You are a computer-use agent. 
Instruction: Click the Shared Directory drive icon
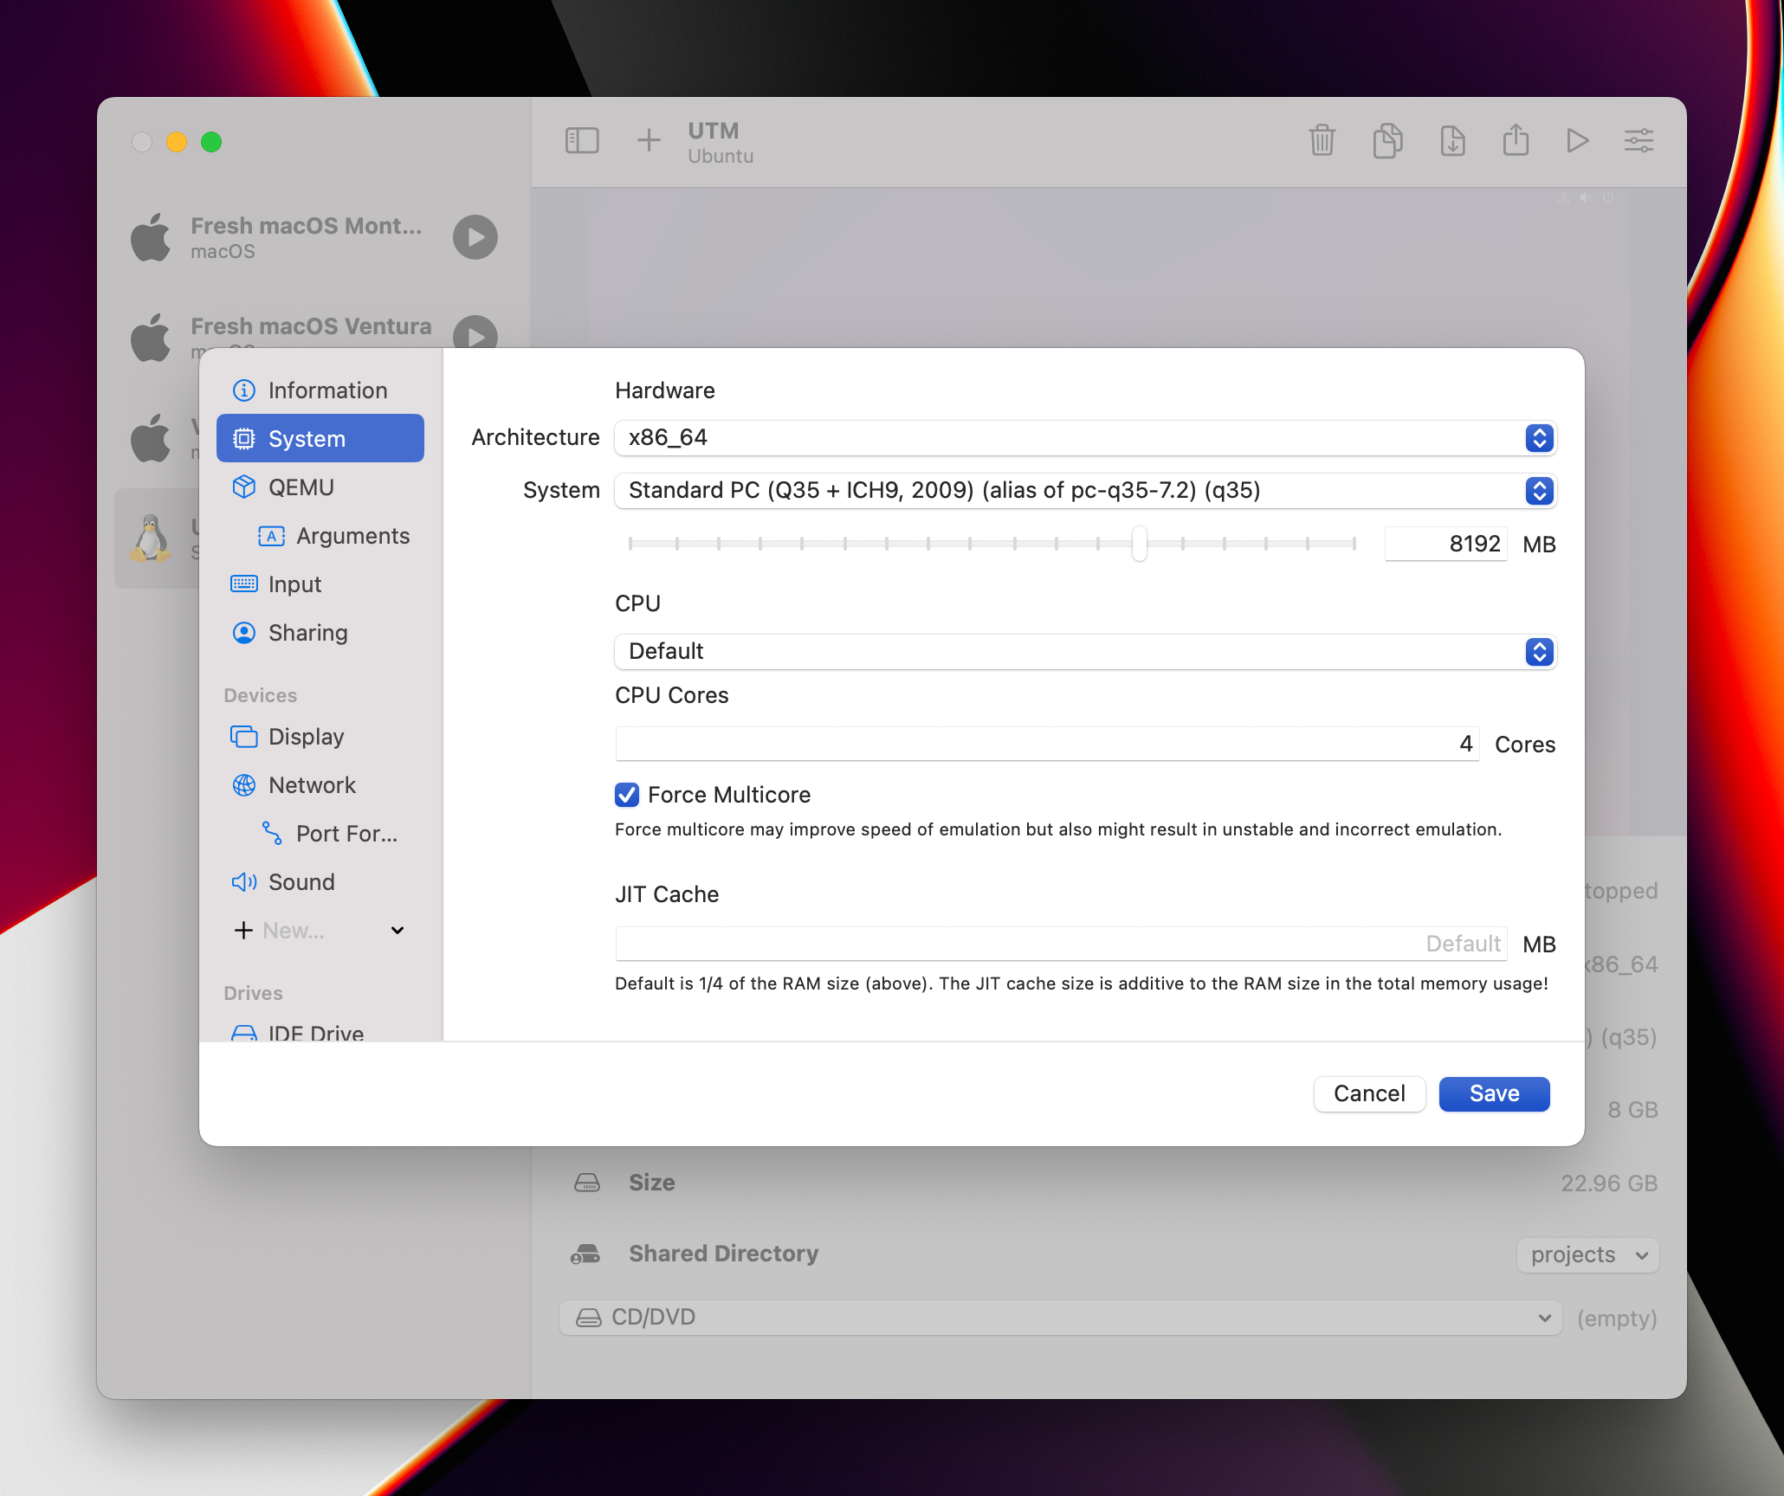586,1254
